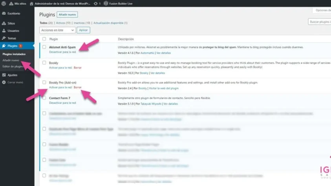The image size is (331, 186).
Task: Open the WordPress logo menu
Action: click(x=4, y=4)
